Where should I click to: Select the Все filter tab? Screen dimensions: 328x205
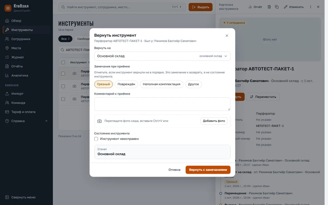(x=65, y=39)
